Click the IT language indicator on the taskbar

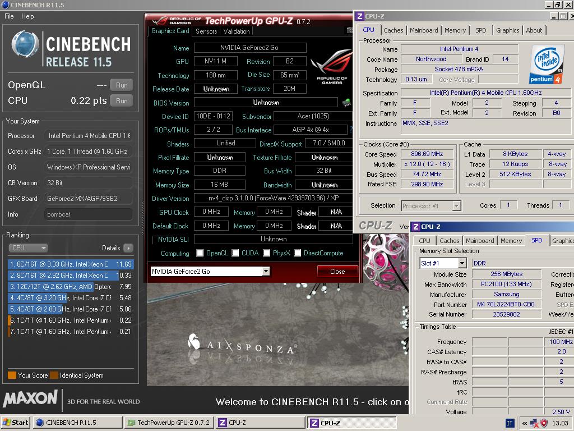click(510, 423)
